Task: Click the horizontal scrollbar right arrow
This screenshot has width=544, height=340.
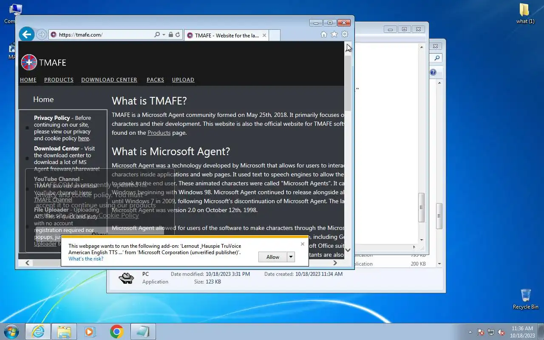Action: tap(335, 263)
